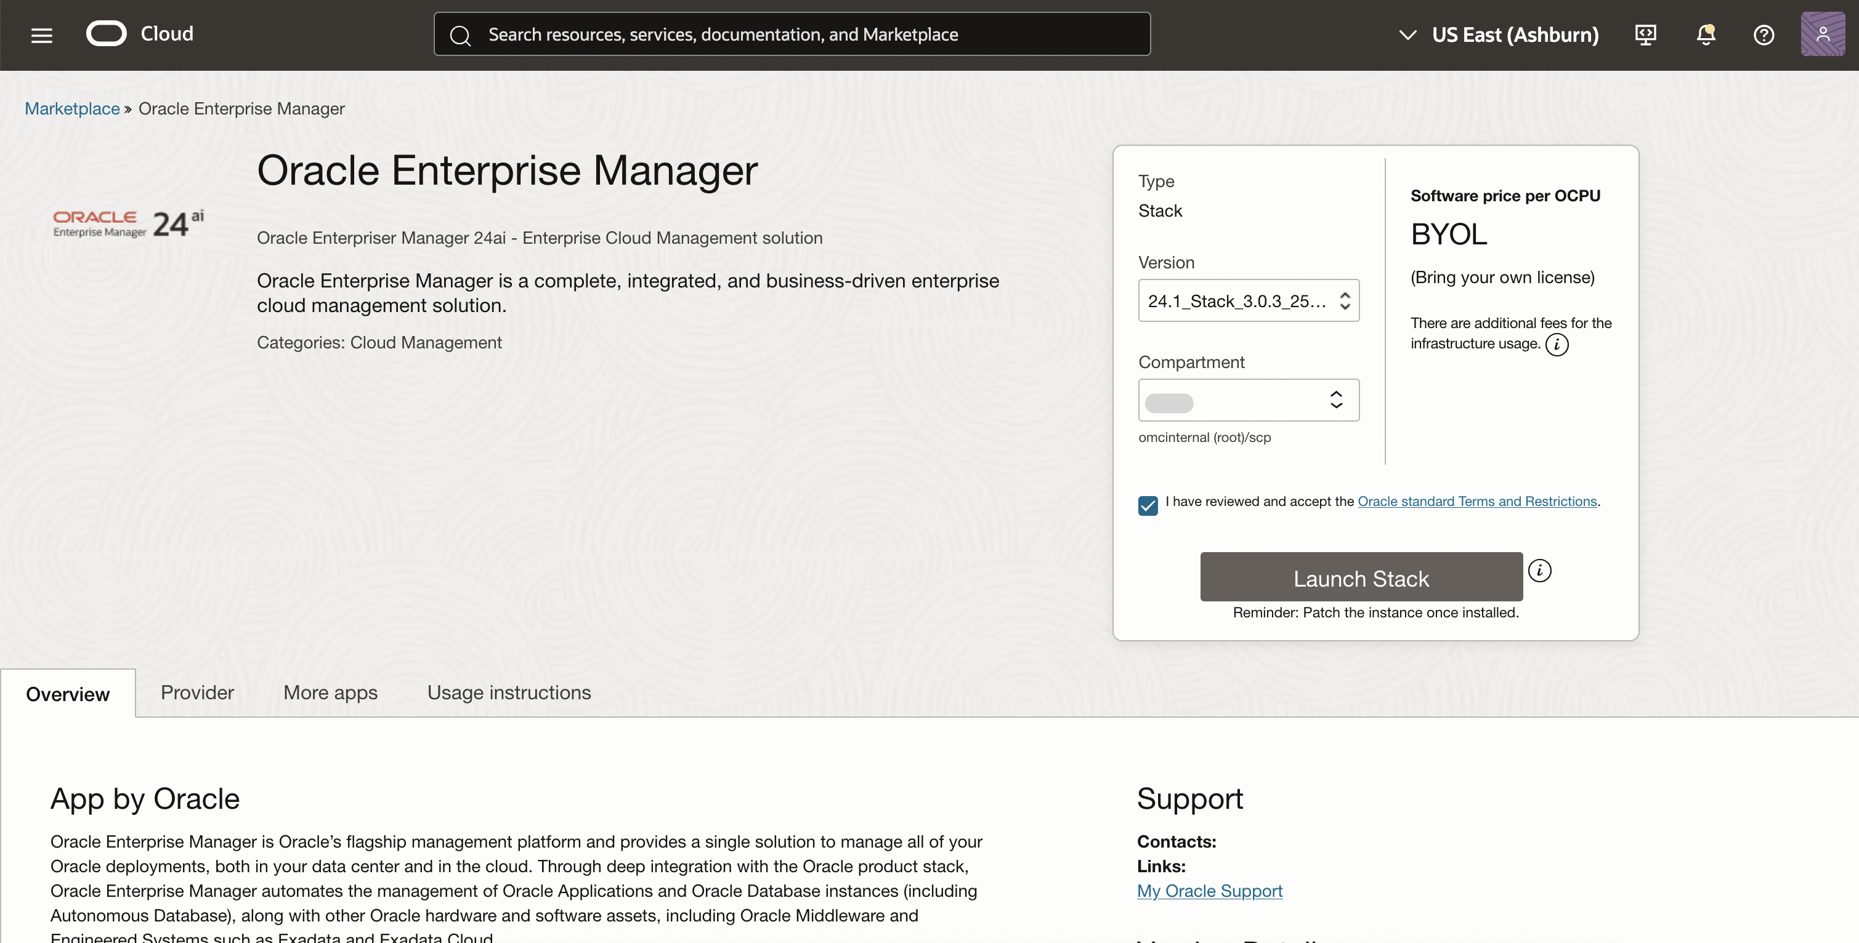Click info icon next to Launch Stack
Image resolution: width=1859 pixels, height=943 pixels.
1539,570
